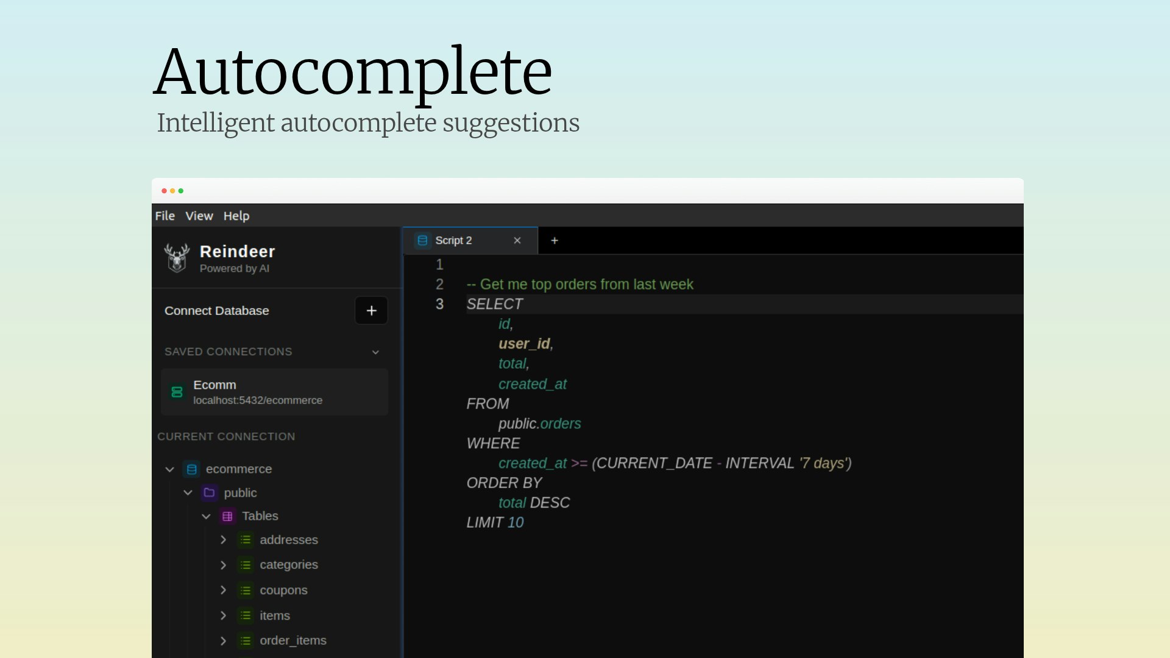Screen dimensions: 1170x658
Task: Click the database icon on Script 2 tab
Action: pyautogui.click(x=422, y=241)
